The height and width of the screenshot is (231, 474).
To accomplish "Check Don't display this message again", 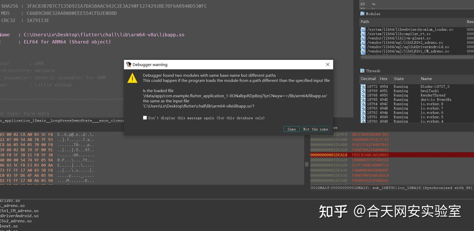I will (x=145, y=117).
